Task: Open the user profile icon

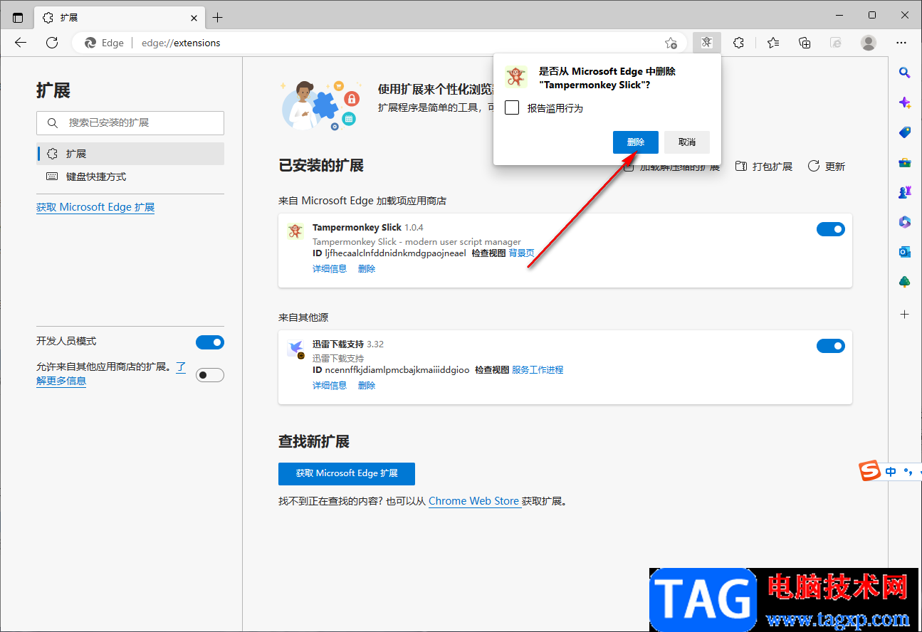Action: 869,43
